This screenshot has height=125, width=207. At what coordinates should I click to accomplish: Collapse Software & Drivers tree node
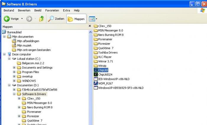coord(14,94)
